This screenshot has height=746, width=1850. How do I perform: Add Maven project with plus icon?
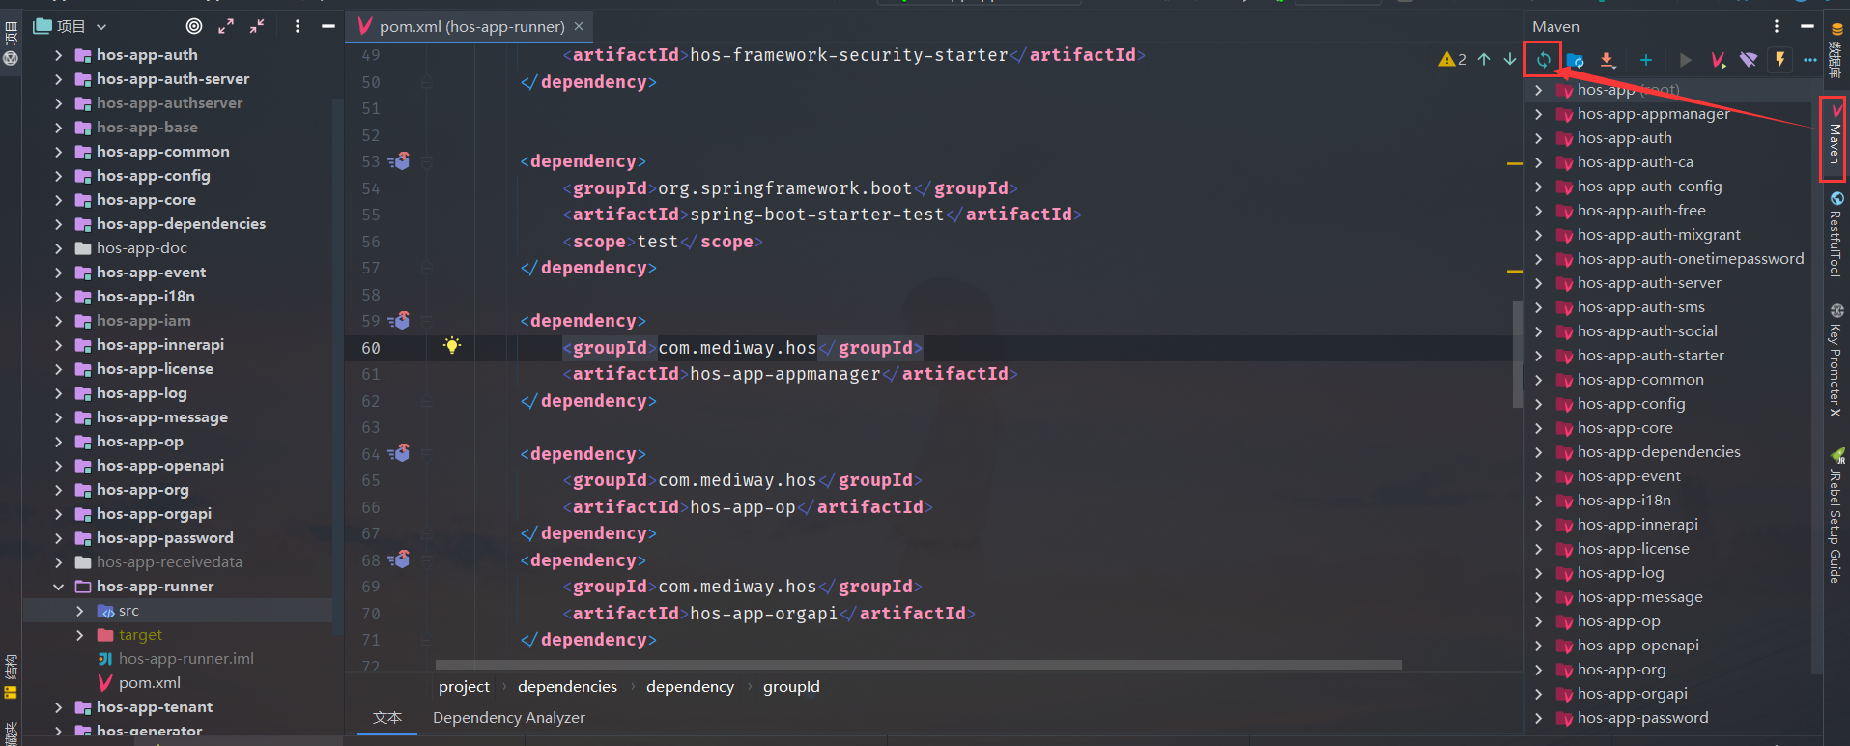1646,60
